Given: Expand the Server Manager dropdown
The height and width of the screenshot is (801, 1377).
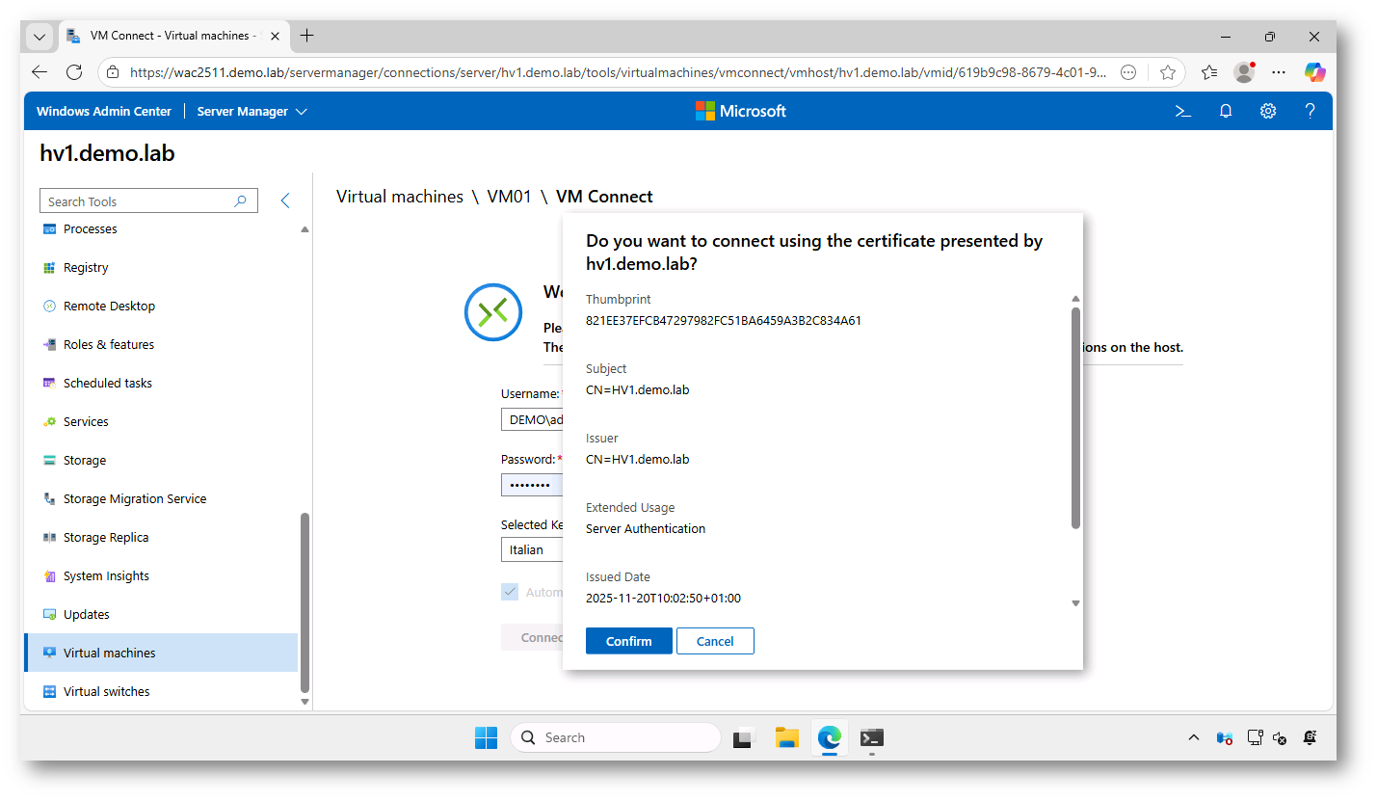Looking at the screenshot, I should point(252,111).
